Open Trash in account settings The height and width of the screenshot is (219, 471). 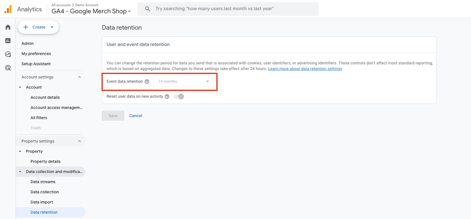point(36,128)
